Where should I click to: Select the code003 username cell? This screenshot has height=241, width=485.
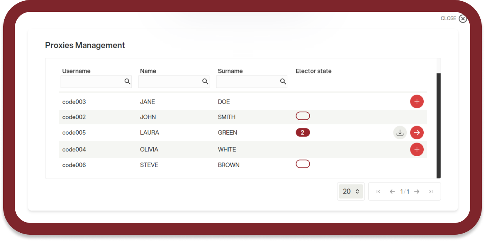point(74,102)
